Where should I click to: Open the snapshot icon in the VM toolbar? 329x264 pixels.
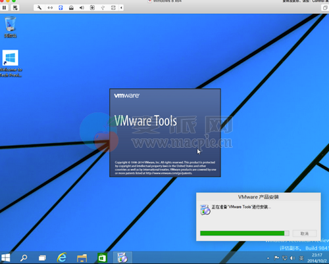tap(15, 8)
